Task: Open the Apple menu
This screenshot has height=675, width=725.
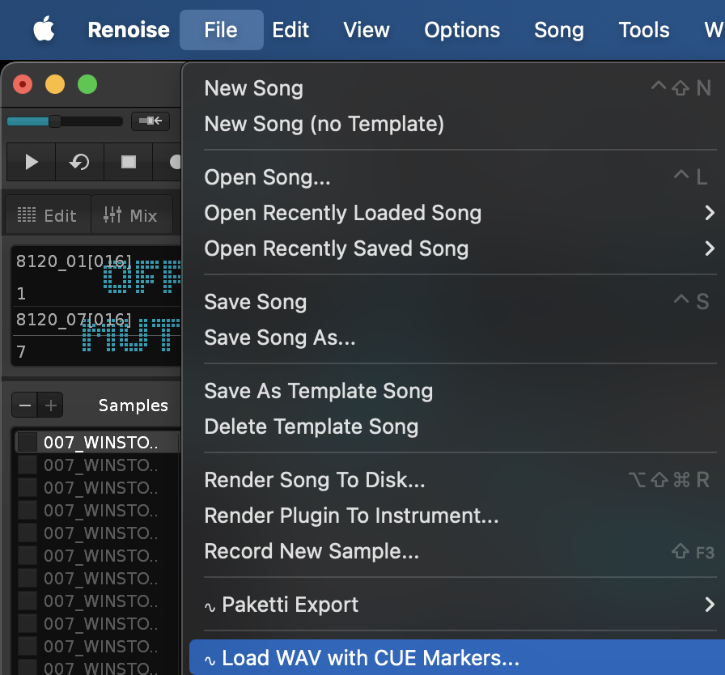Action: coord(44,30)
